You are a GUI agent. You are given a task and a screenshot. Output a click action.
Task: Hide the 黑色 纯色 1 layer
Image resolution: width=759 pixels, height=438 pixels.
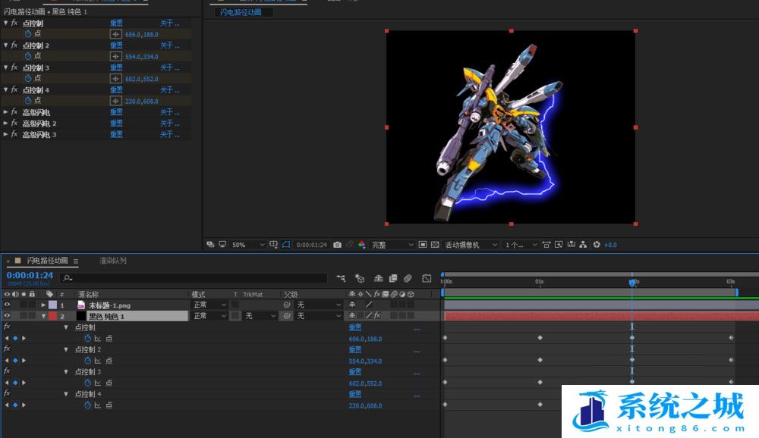7,316
